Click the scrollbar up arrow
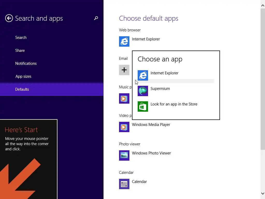 263,6
